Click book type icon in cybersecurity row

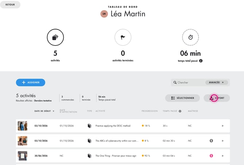coord(89,141)
